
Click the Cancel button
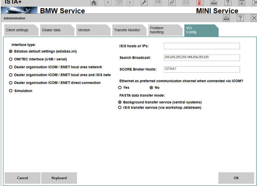(x=22, y=178)
